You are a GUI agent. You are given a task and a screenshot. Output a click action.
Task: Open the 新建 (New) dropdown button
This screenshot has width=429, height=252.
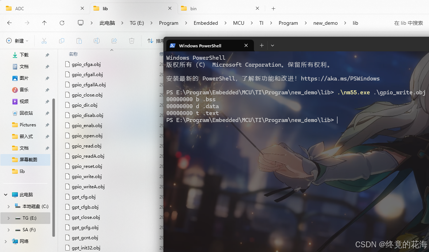pyautogui.click(x=17, y=41)
